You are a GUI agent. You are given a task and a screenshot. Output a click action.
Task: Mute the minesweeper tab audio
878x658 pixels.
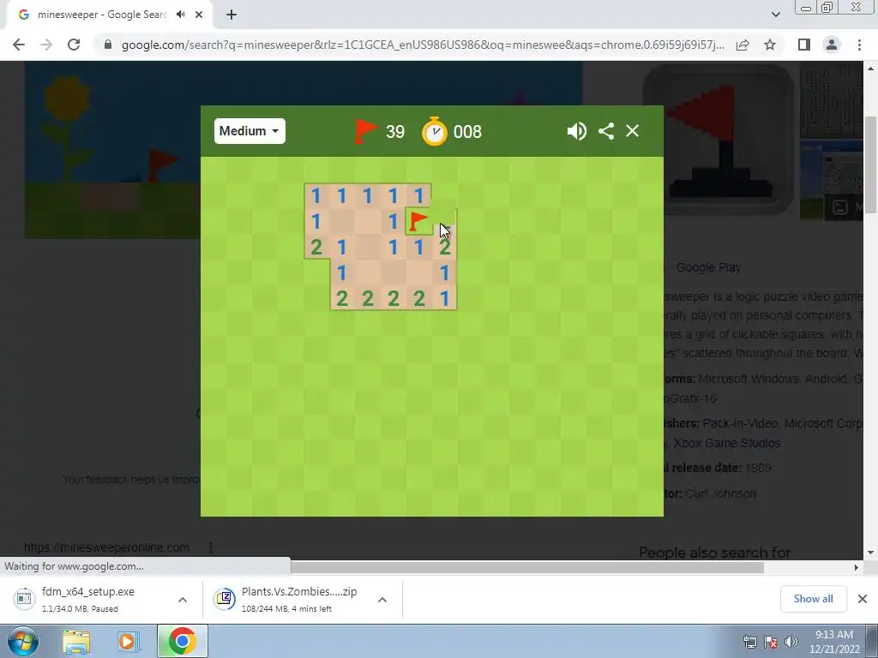[x=180, y=15]
